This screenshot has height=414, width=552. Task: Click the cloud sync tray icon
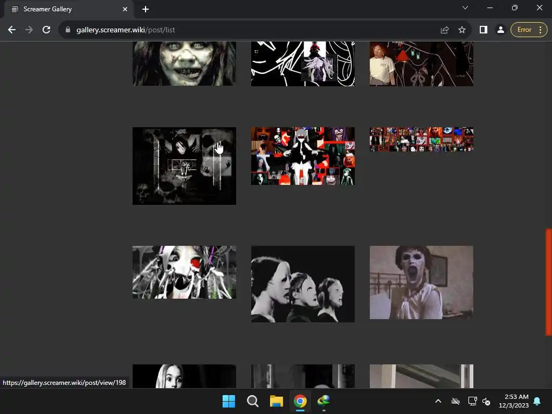pyautogui.click(x=456, y=401)
